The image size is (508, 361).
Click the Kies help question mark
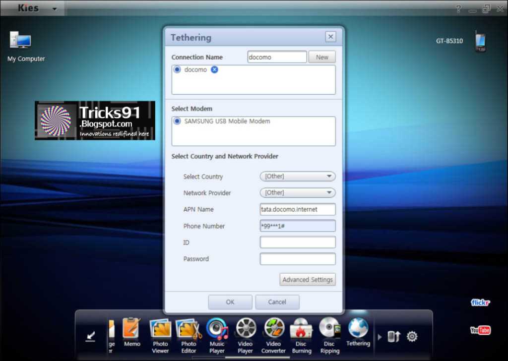(458, 9)
